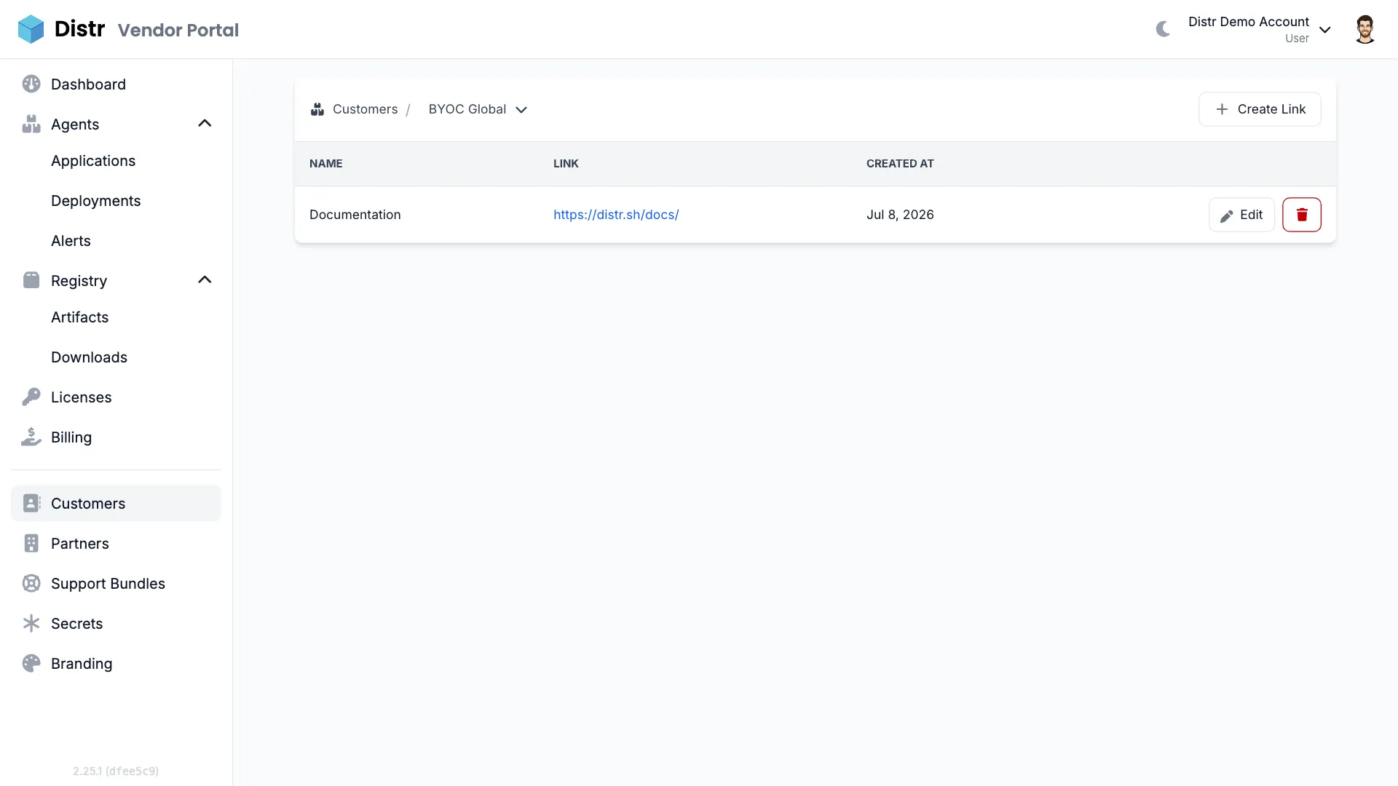Open Downloads under Registry
The width and height of the screenshot is (1398, 786).
point(89,357)
